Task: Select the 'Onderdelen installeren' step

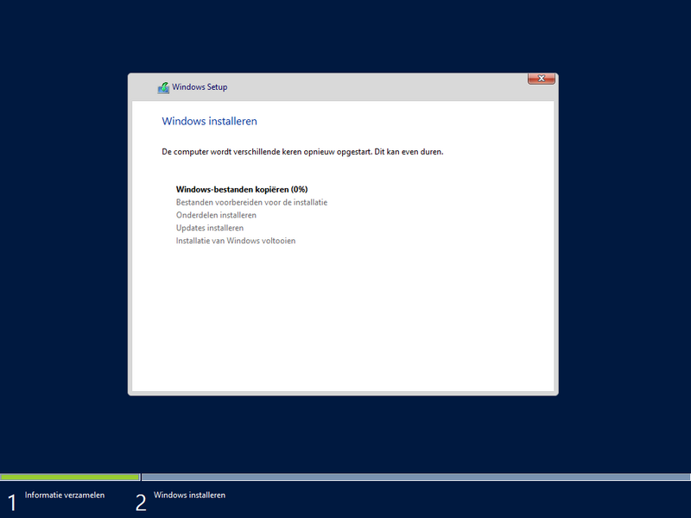Action: click(216, 215)
